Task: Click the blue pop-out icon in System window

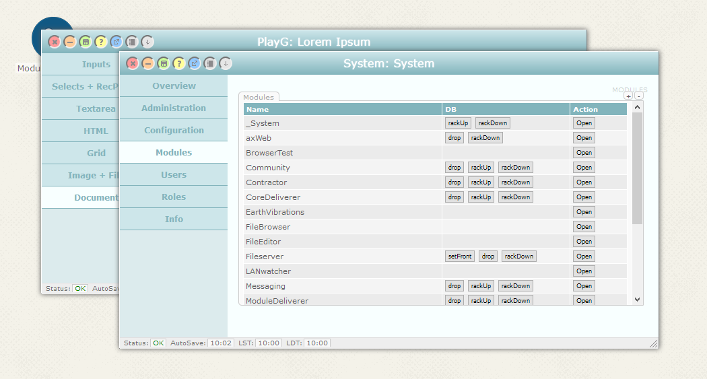Action: coord(195,63)
